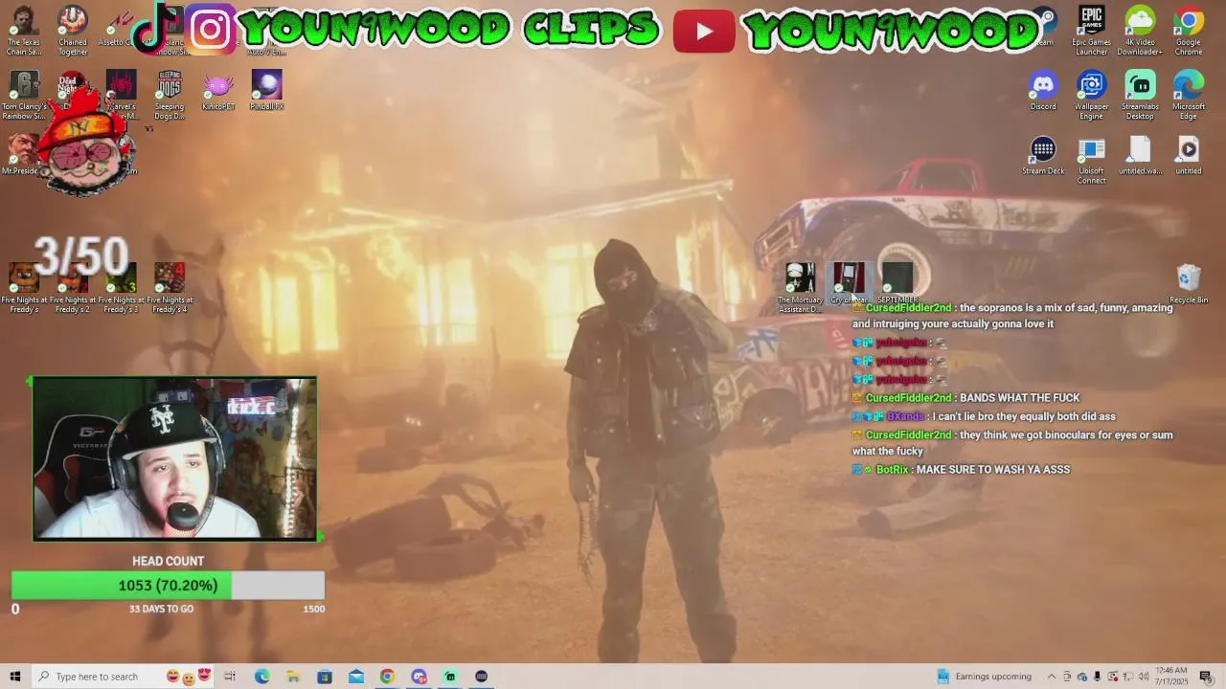This screenshot has height=689, width=1226.
Task: Select Five Nights at Freddy's first game icon
Action: click(x=24, y=288)
